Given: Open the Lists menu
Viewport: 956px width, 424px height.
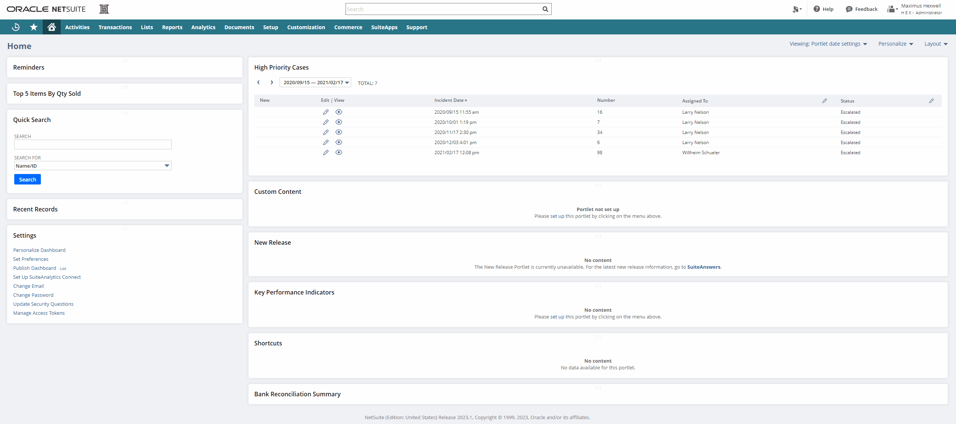Looking at the screenshot, I should pyautogui.click(x=147, y=27).
